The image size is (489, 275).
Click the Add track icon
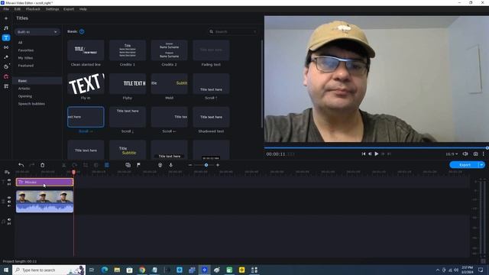[7, 172]
